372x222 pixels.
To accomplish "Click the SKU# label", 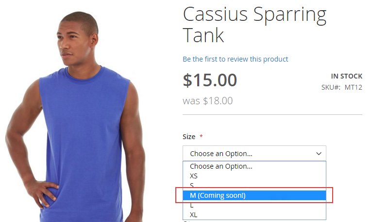I will (331, 88).
